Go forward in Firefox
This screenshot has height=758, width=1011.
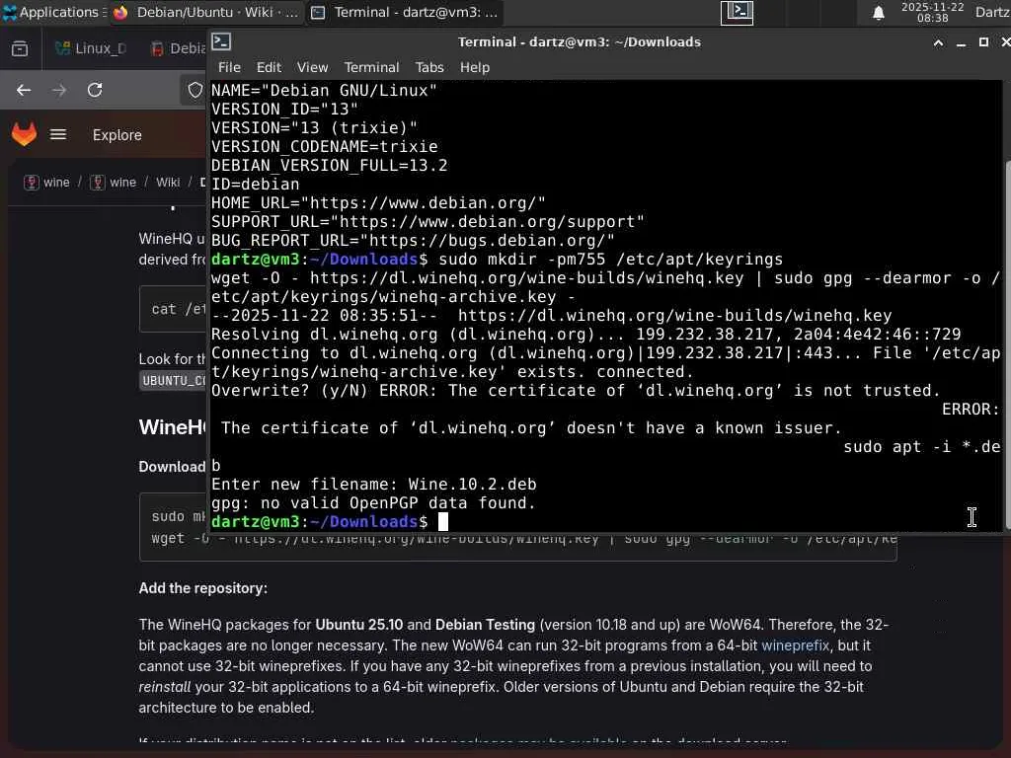tap(59, 90)
